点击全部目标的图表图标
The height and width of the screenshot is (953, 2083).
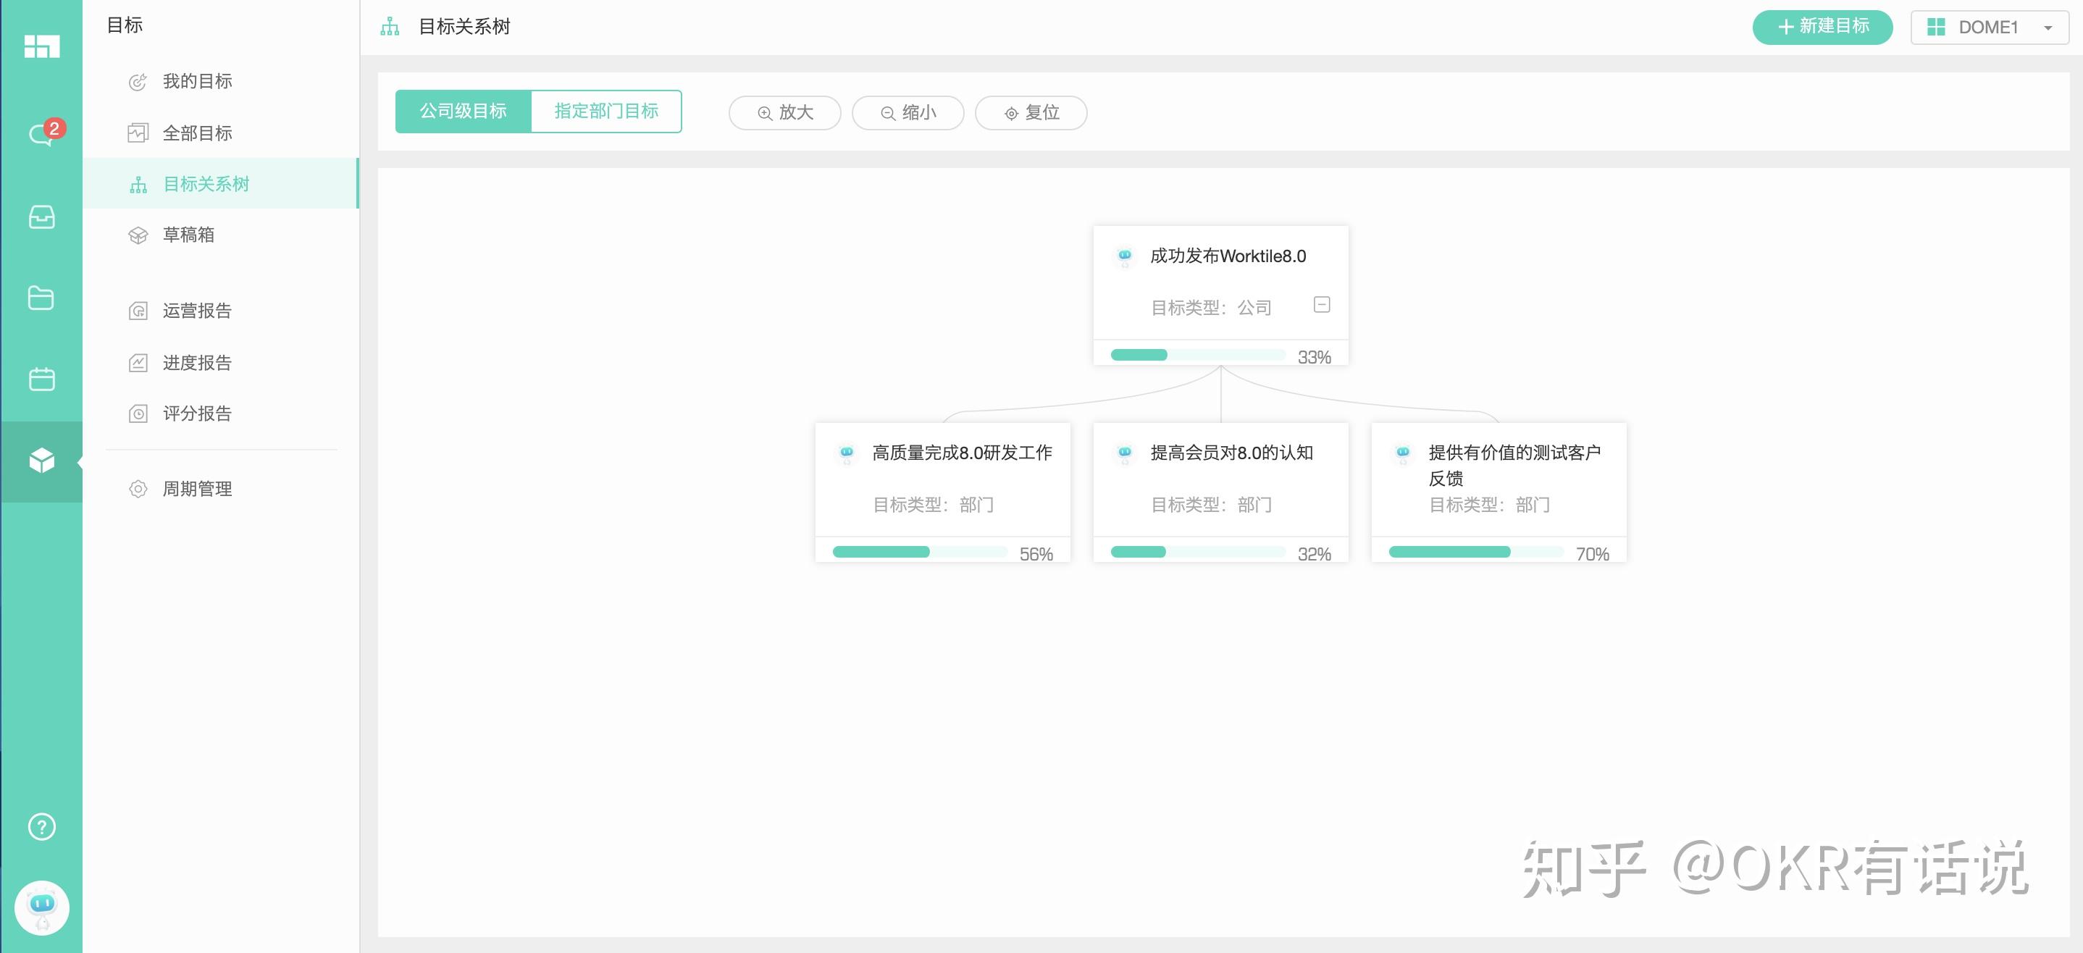click(138, 133)
